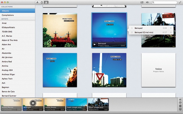Choose artist A.C. Marias
183x114 pixels.
17,36
